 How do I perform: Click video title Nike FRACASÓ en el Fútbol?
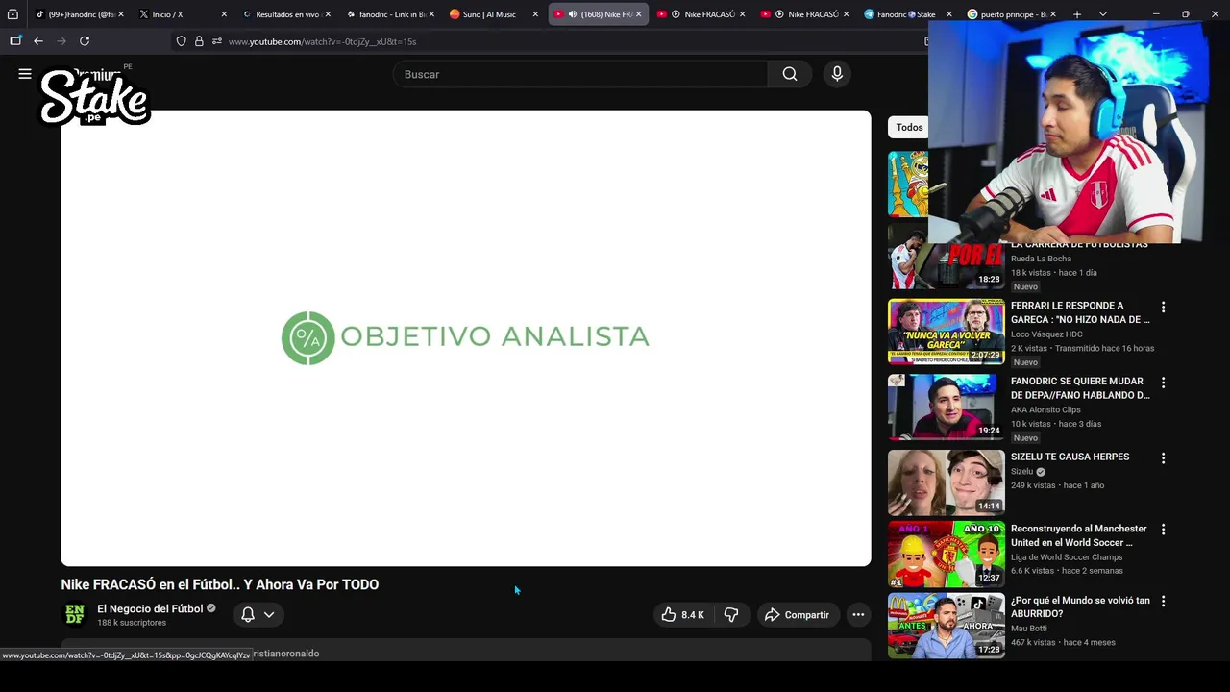coord(220,584)
